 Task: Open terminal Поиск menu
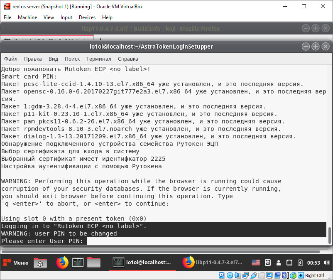[72, 59]
